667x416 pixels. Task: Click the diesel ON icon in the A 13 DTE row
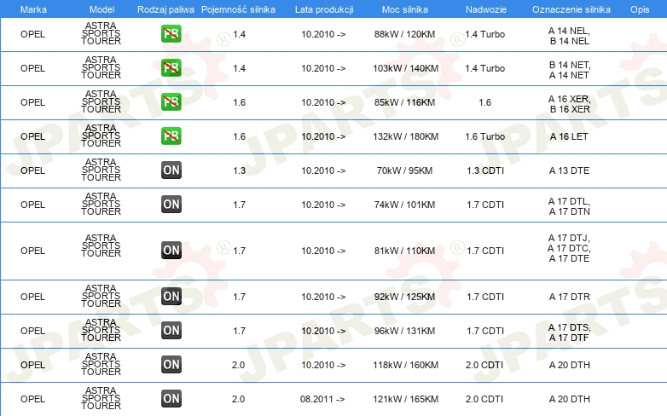(171, 170)
